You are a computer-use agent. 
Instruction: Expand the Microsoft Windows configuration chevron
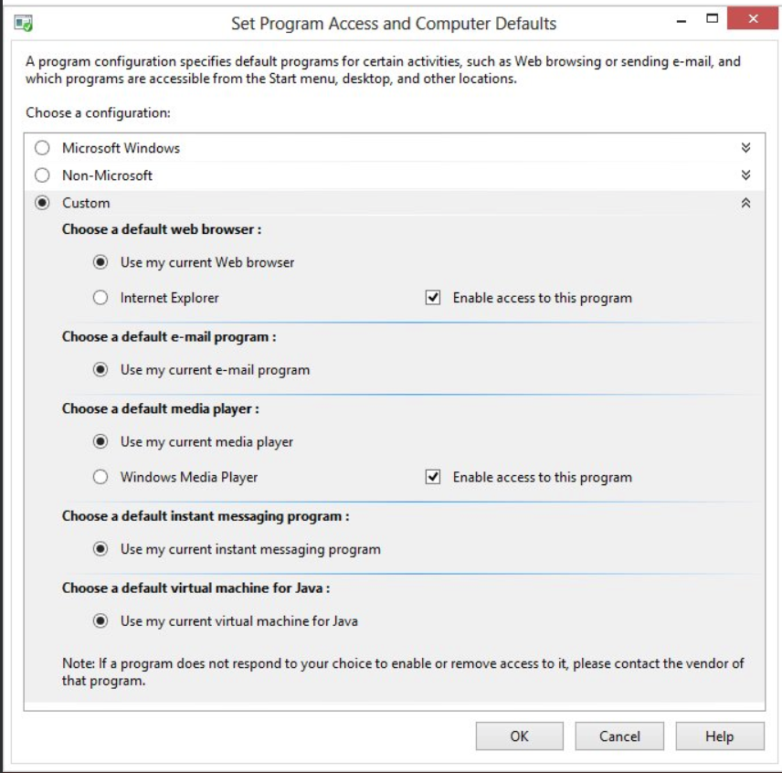tap(745, 148)
